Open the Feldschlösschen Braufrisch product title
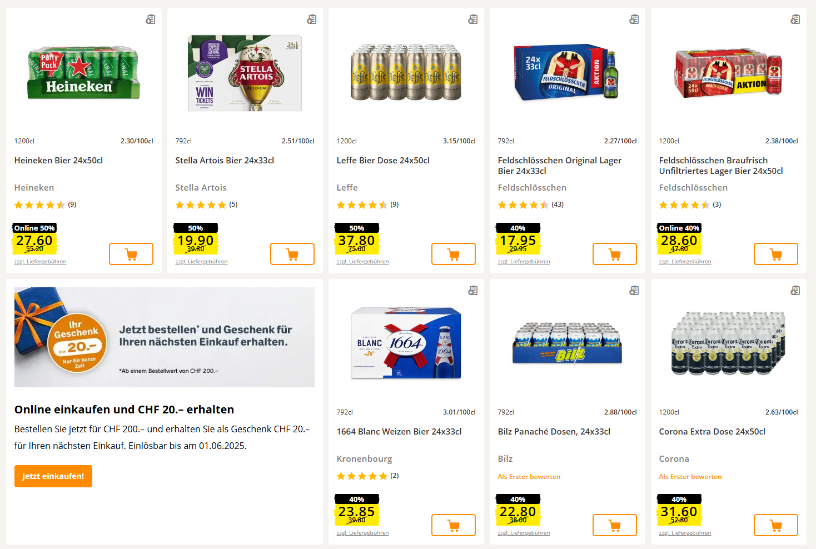The image size is (816, 549). 720,166
